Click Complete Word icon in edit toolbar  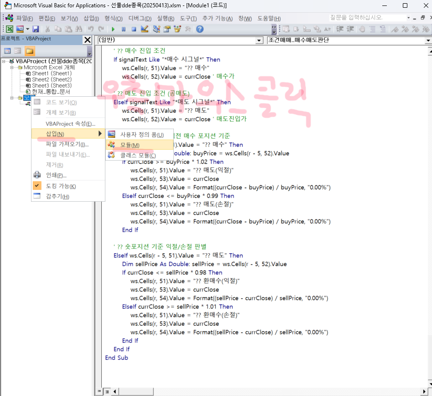(328, 29)
